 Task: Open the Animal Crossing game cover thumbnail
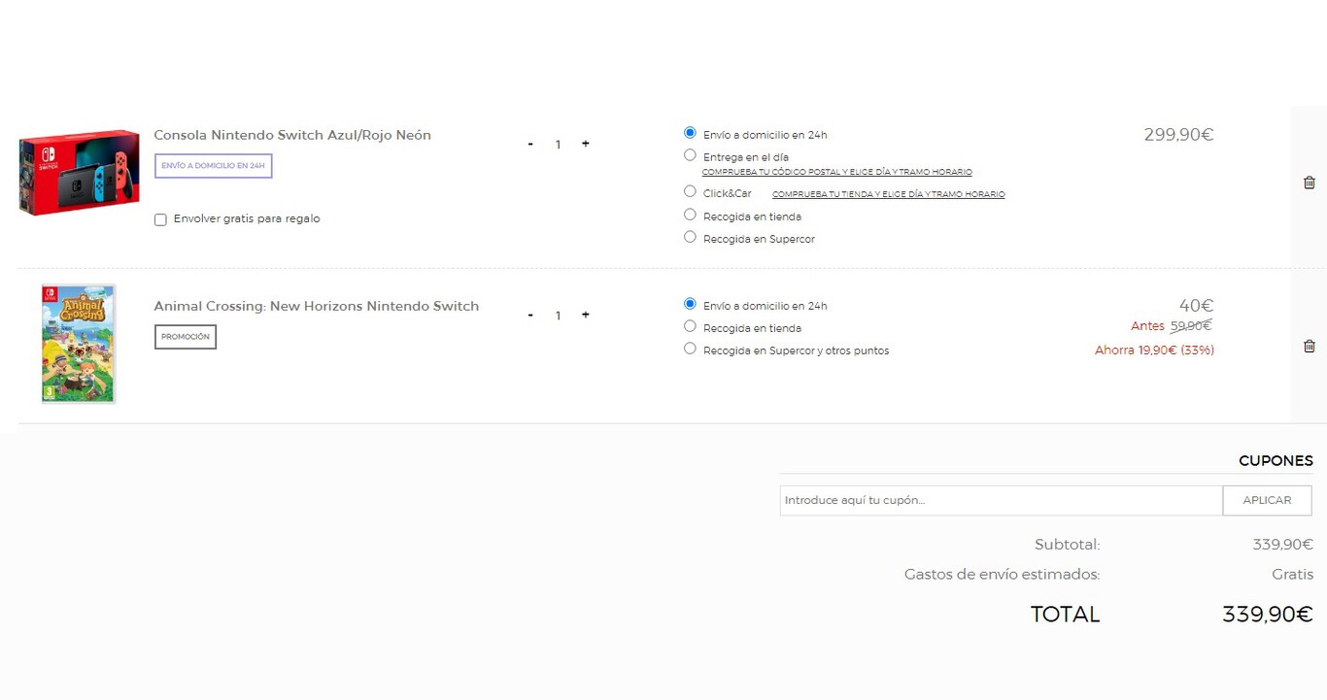coord(79,344)
